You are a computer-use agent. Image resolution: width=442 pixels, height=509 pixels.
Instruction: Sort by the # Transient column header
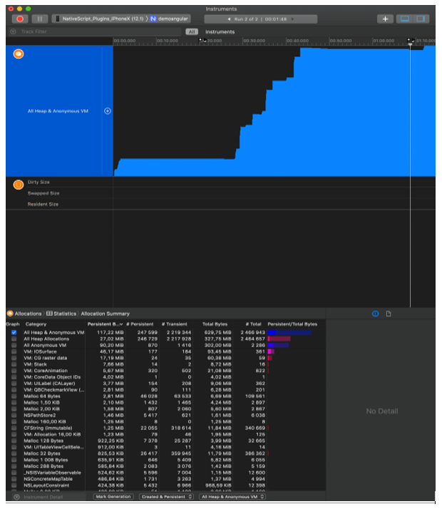click(x=174, y=324)
